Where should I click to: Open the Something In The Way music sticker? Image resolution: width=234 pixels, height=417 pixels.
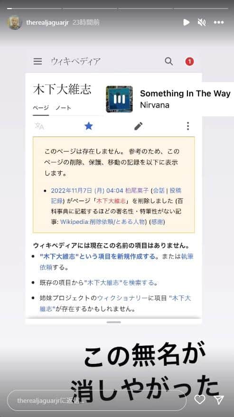pyautogui.click(x=168, y=99)
